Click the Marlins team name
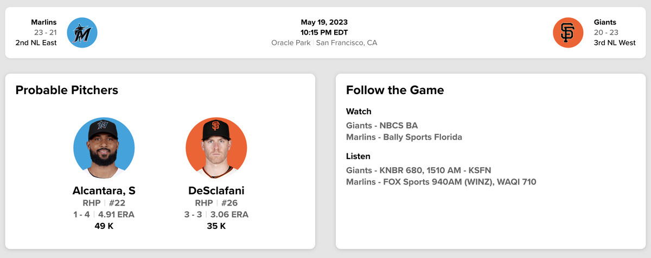The image size is (651, 258). 43,22
